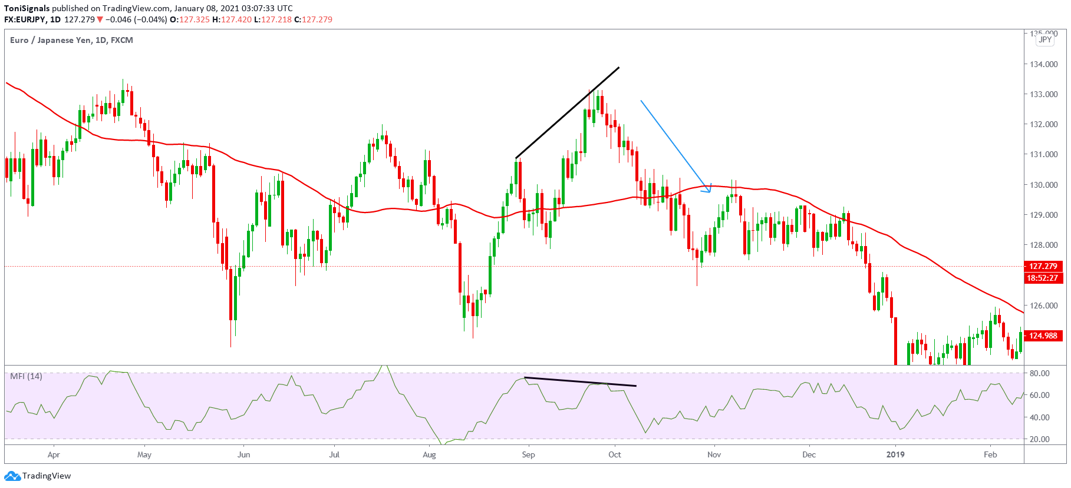1071x488 pixels.
Task: Click the JPY currency label on price axis
Action: click(x=1045, y=39)
